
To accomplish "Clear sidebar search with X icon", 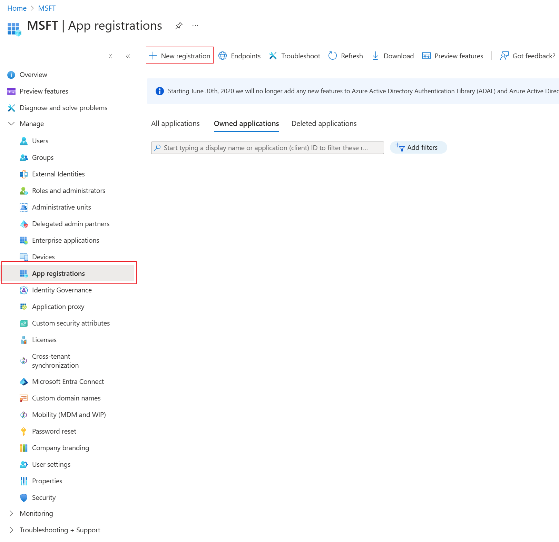I will click(110, 56).
